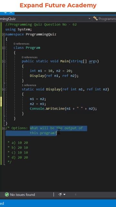The width and height of the screenshot is (116, 207).
Task: Collapse the Main method block
Action: [x=4, y=61]
